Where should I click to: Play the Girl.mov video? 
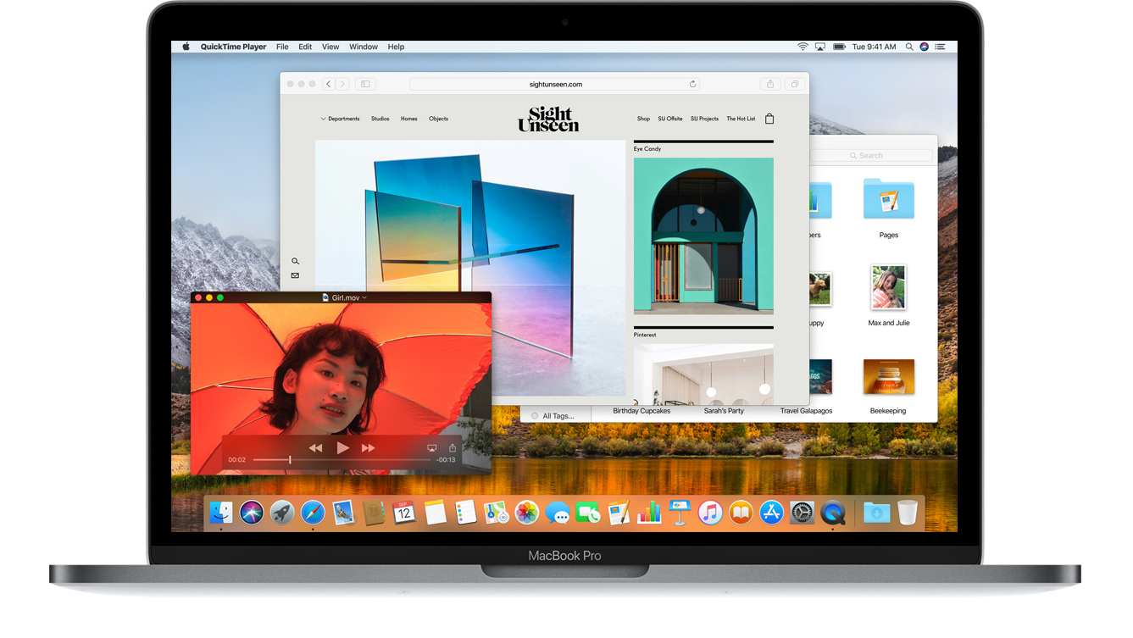click(x=342, y=447)
